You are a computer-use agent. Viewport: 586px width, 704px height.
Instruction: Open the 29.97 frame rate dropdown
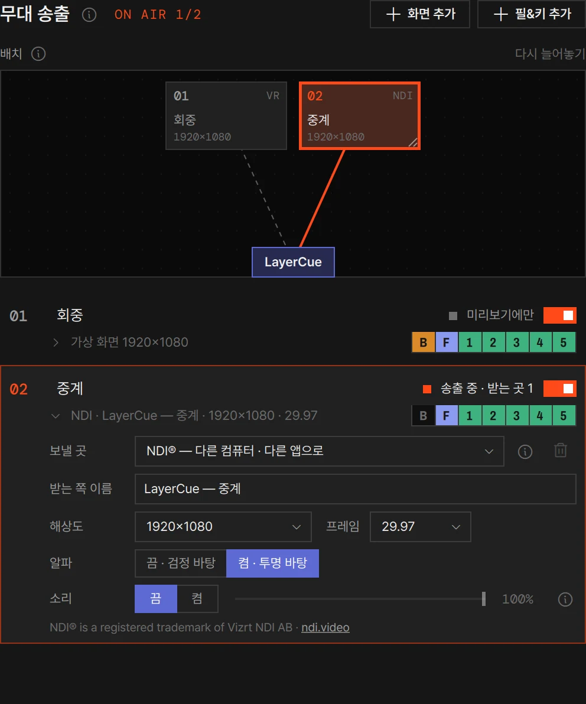coord(421,526)
